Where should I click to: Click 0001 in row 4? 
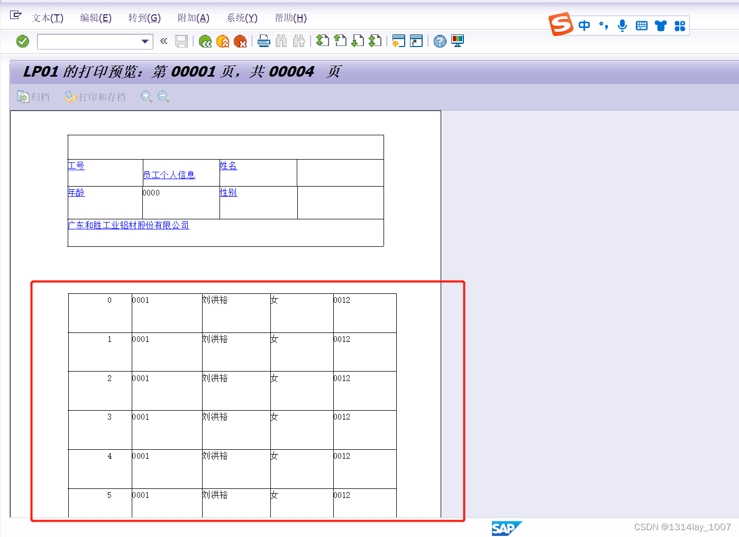(x=141, y=456)
